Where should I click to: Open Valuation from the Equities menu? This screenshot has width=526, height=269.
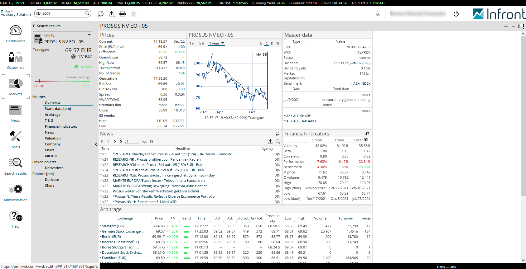pos(53,138)
